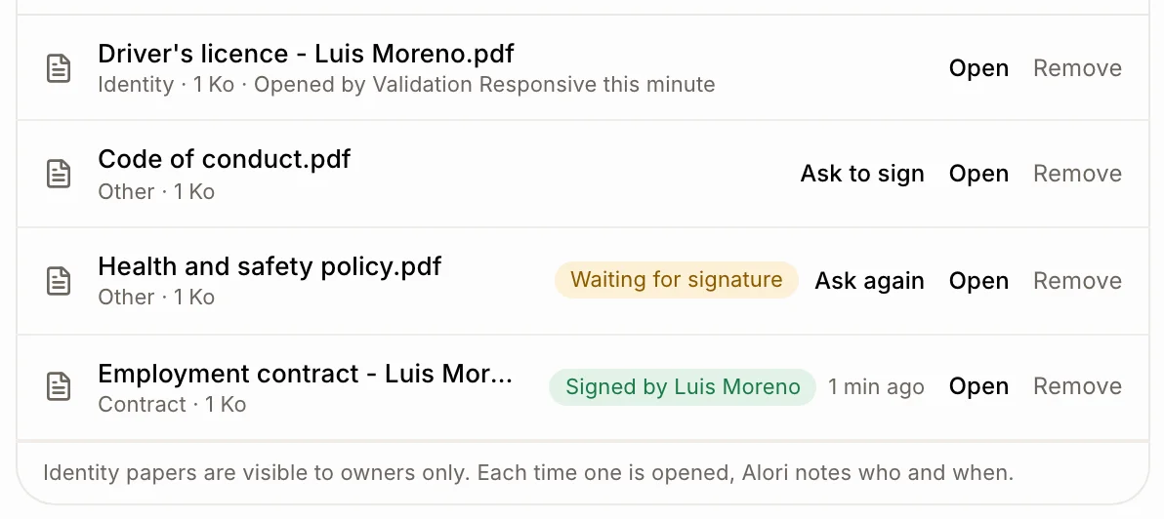Ask to sign Code of conduct

click(x=862, y=174)
